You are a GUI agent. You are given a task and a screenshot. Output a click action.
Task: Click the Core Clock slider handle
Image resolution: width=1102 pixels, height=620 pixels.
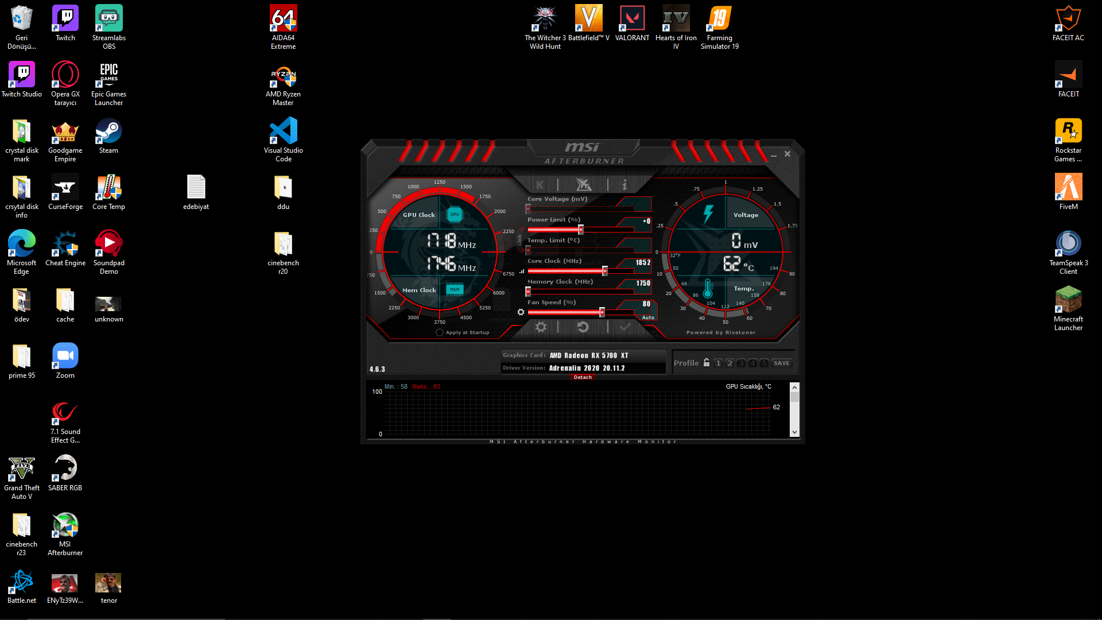(x=605, y=271)
